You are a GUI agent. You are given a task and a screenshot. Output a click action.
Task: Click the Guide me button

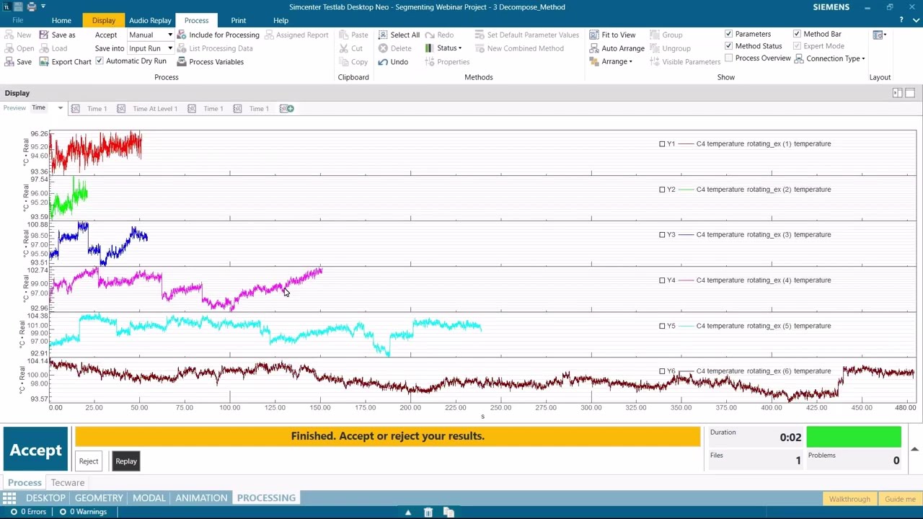[x=900, y=499]
